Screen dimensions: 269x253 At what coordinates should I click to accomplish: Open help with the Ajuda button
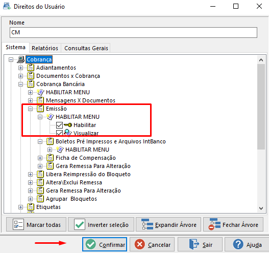[x=247, y=244]
